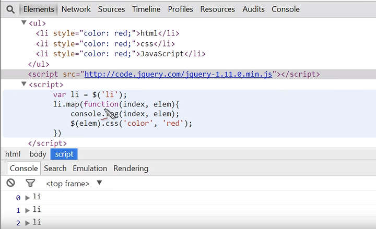Select the li line containing JavaScript
Viewport: 376px width, 229px height.
[x=121, y=54]
